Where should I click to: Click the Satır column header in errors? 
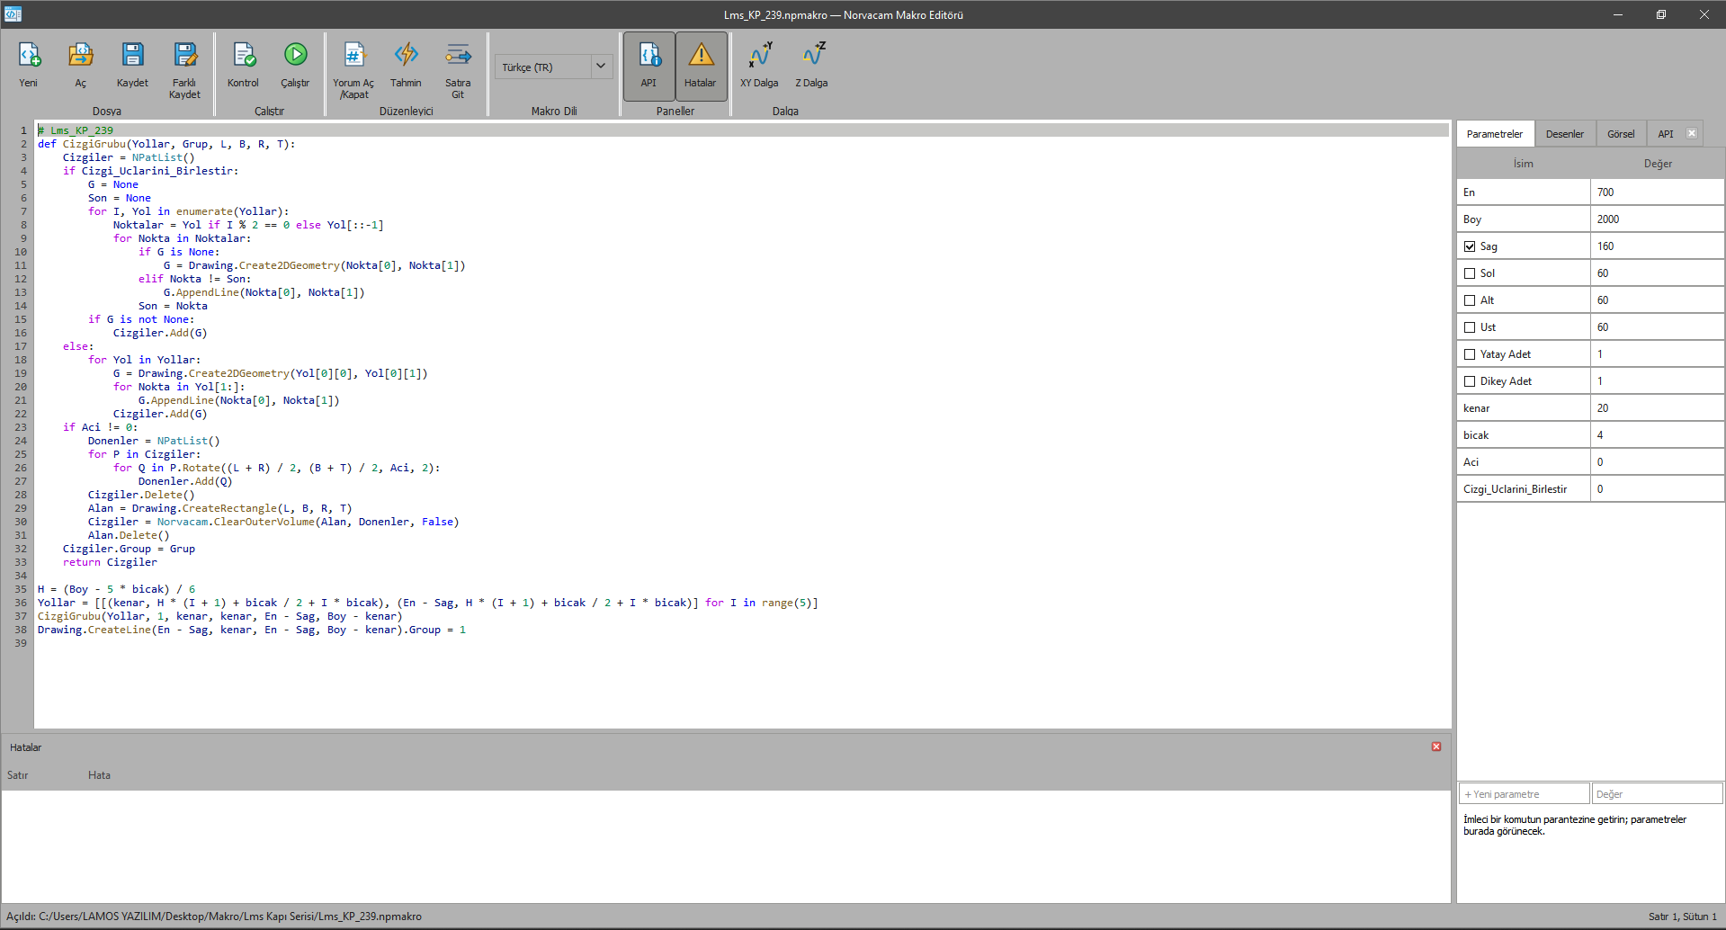tap(17, 775)
